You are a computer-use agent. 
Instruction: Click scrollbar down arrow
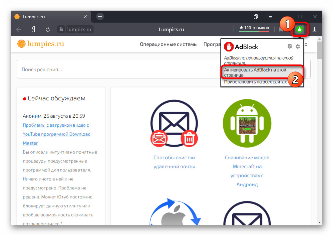click(319, 222)
